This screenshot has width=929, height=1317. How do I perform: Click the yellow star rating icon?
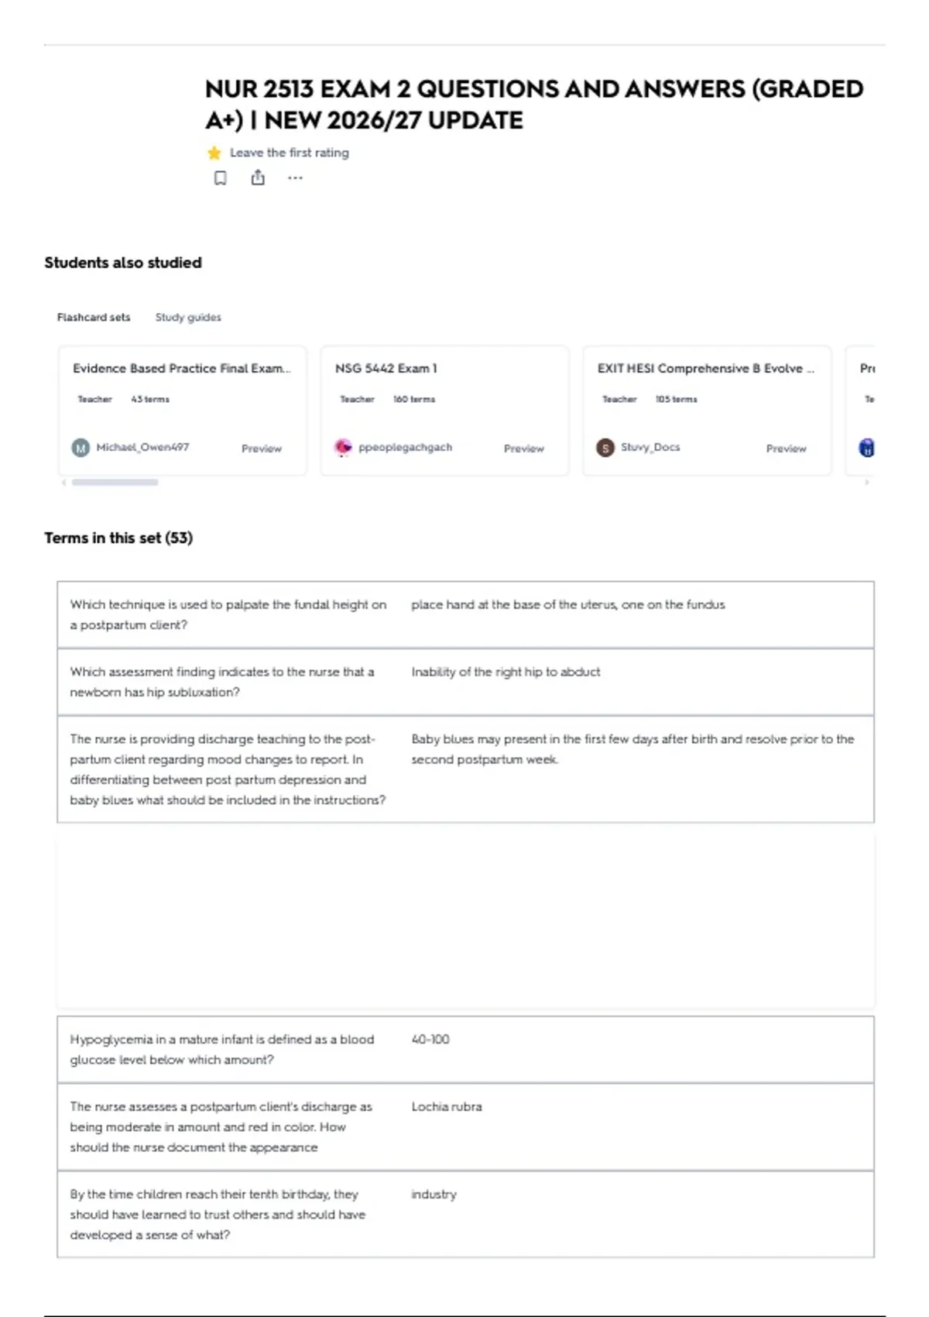(x=214, y=153)
